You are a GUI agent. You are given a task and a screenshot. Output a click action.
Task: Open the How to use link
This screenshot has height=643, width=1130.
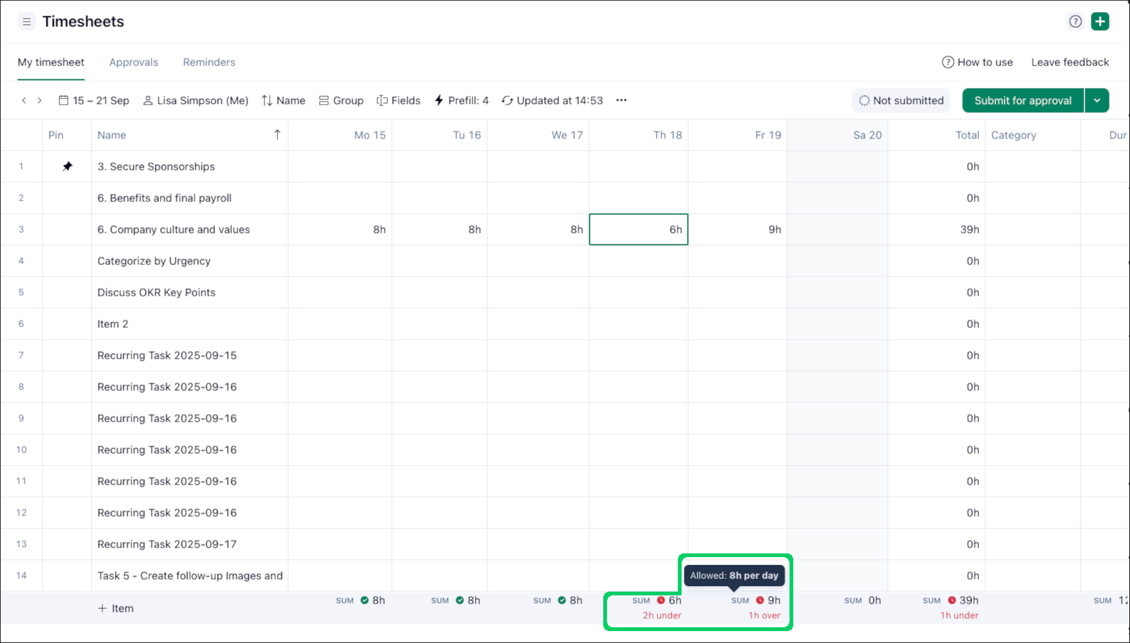pos(977,62)
